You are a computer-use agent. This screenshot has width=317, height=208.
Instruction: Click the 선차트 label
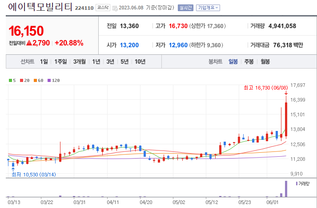click(27, 61)
